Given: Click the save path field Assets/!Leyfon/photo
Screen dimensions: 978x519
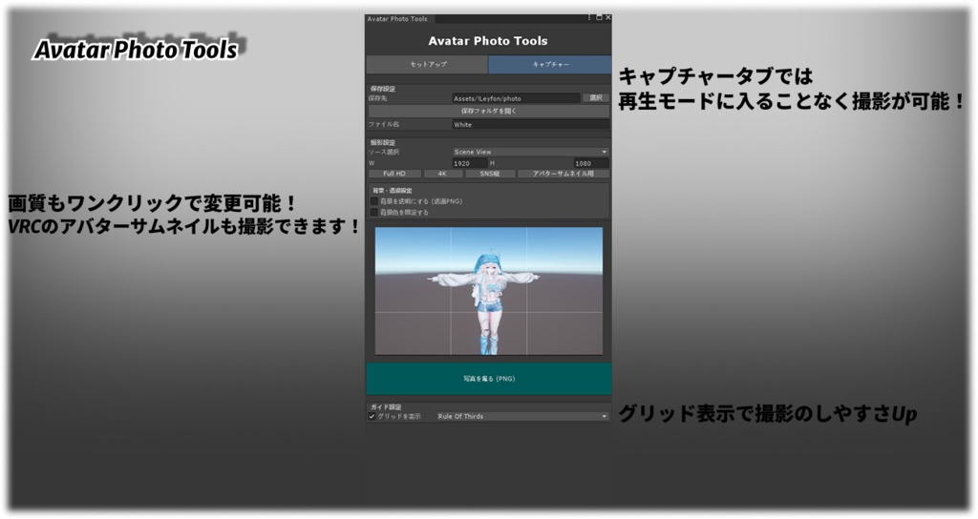Looking at the screenshot, I should pyautogui.click(x=516, y=98).
